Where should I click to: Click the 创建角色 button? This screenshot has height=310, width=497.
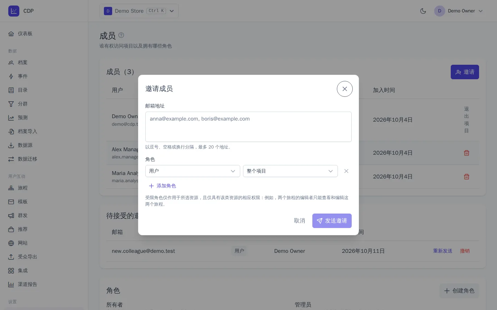tap(459, 291)
